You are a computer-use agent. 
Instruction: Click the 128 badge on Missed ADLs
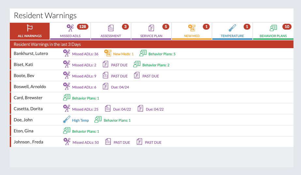click(x=83, y=27)
